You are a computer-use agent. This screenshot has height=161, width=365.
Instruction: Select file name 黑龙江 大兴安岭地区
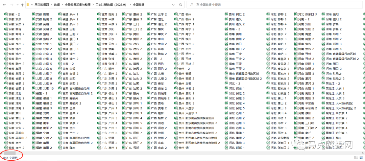339,103
